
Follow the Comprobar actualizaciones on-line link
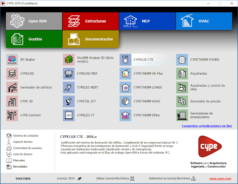[207, 126]
